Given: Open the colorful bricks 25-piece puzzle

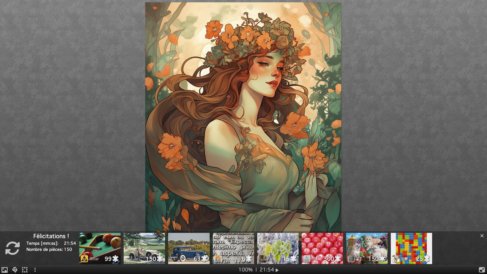Looking at the screenshot, I should [x=411, y=248].
